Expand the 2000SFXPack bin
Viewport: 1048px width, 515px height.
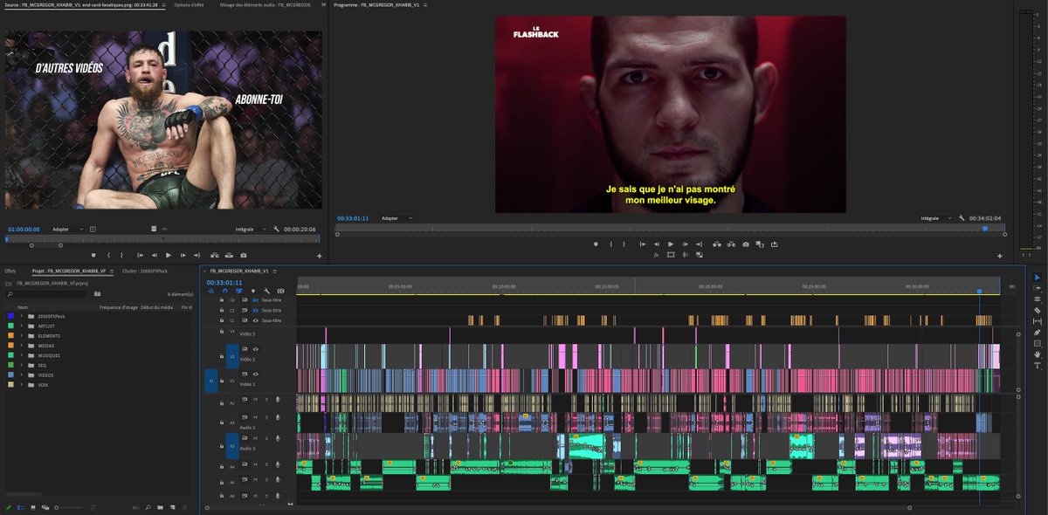21,316
